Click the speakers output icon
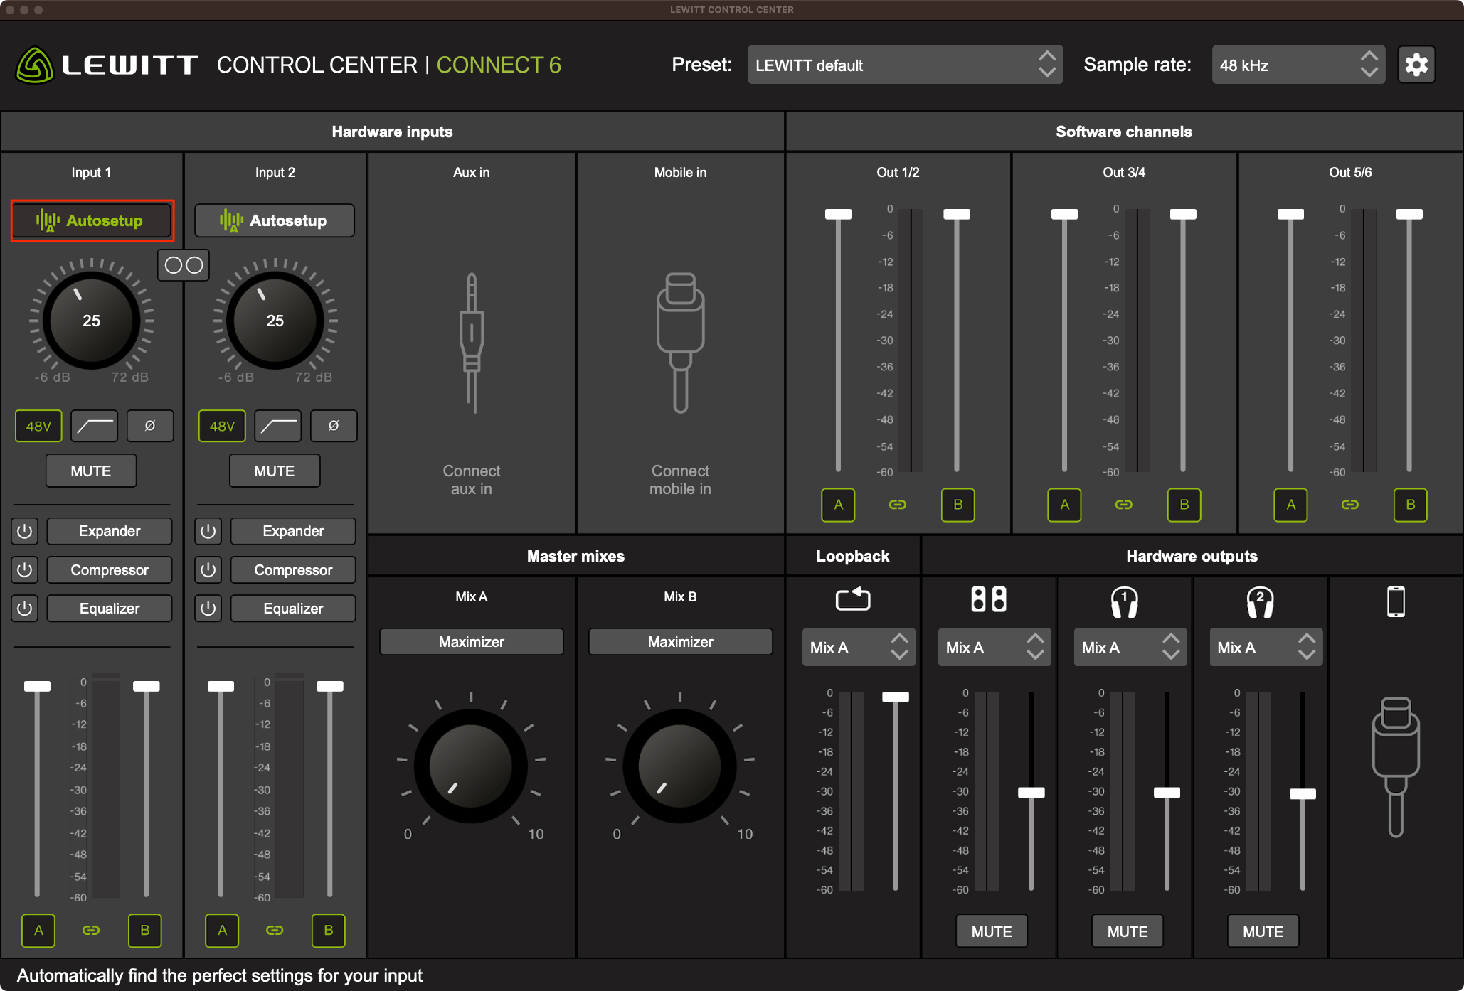The image size is (1464, 991). pos(989,599)
